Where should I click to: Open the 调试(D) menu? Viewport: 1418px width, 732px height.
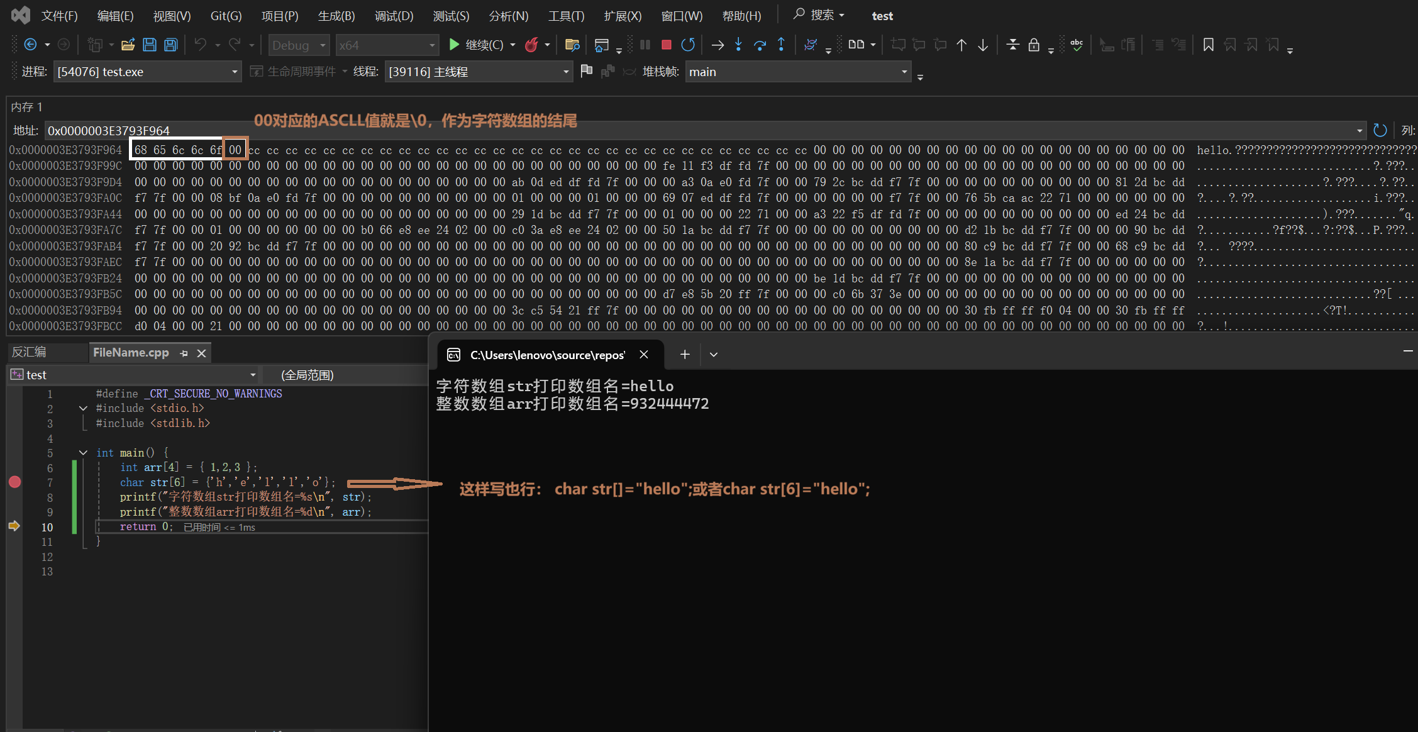click(394, 16)
